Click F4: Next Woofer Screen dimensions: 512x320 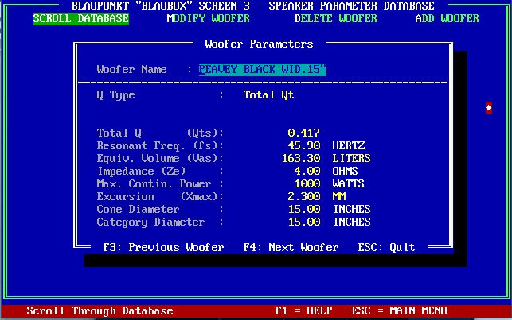[291, 247]
